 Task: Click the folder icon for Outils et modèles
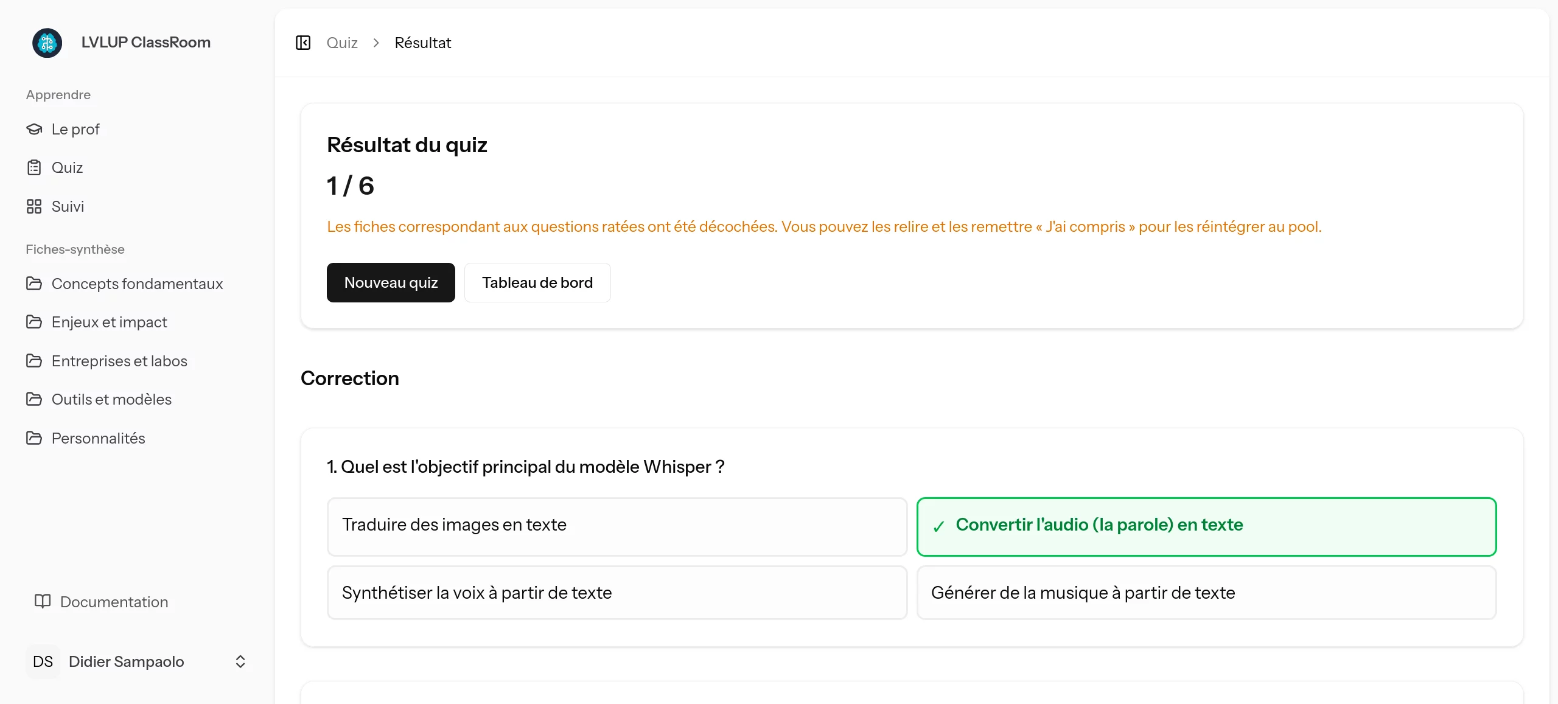(35, 399)
